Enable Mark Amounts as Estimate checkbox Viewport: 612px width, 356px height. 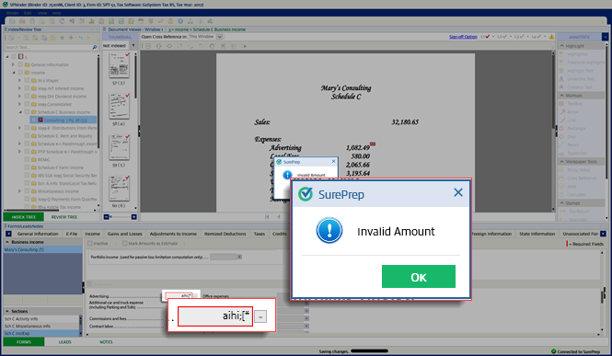click(x=124, y=243)
